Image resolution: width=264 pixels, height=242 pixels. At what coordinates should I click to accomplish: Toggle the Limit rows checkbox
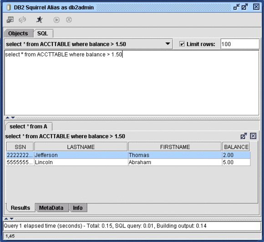pos(182,44)
